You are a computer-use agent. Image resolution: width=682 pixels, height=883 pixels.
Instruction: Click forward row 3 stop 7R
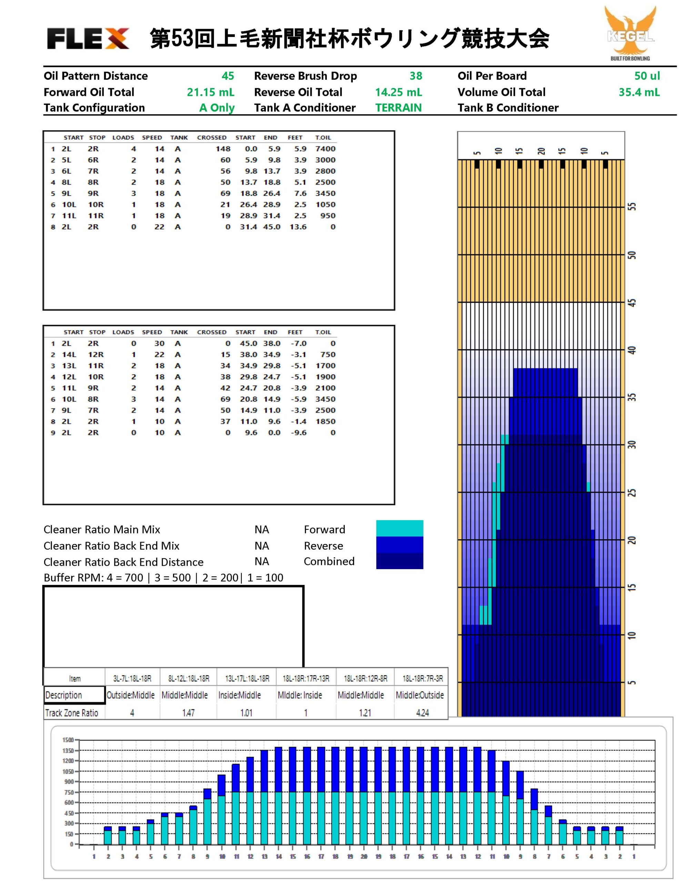click(x=93, y=171)
